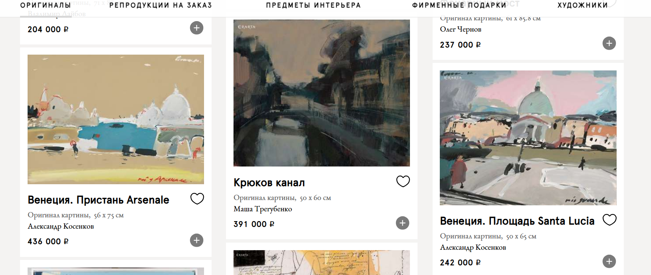This screenshot has width=651, height=275.
Task: Open Репродукции на заказ menu
Action: point(161,5)
